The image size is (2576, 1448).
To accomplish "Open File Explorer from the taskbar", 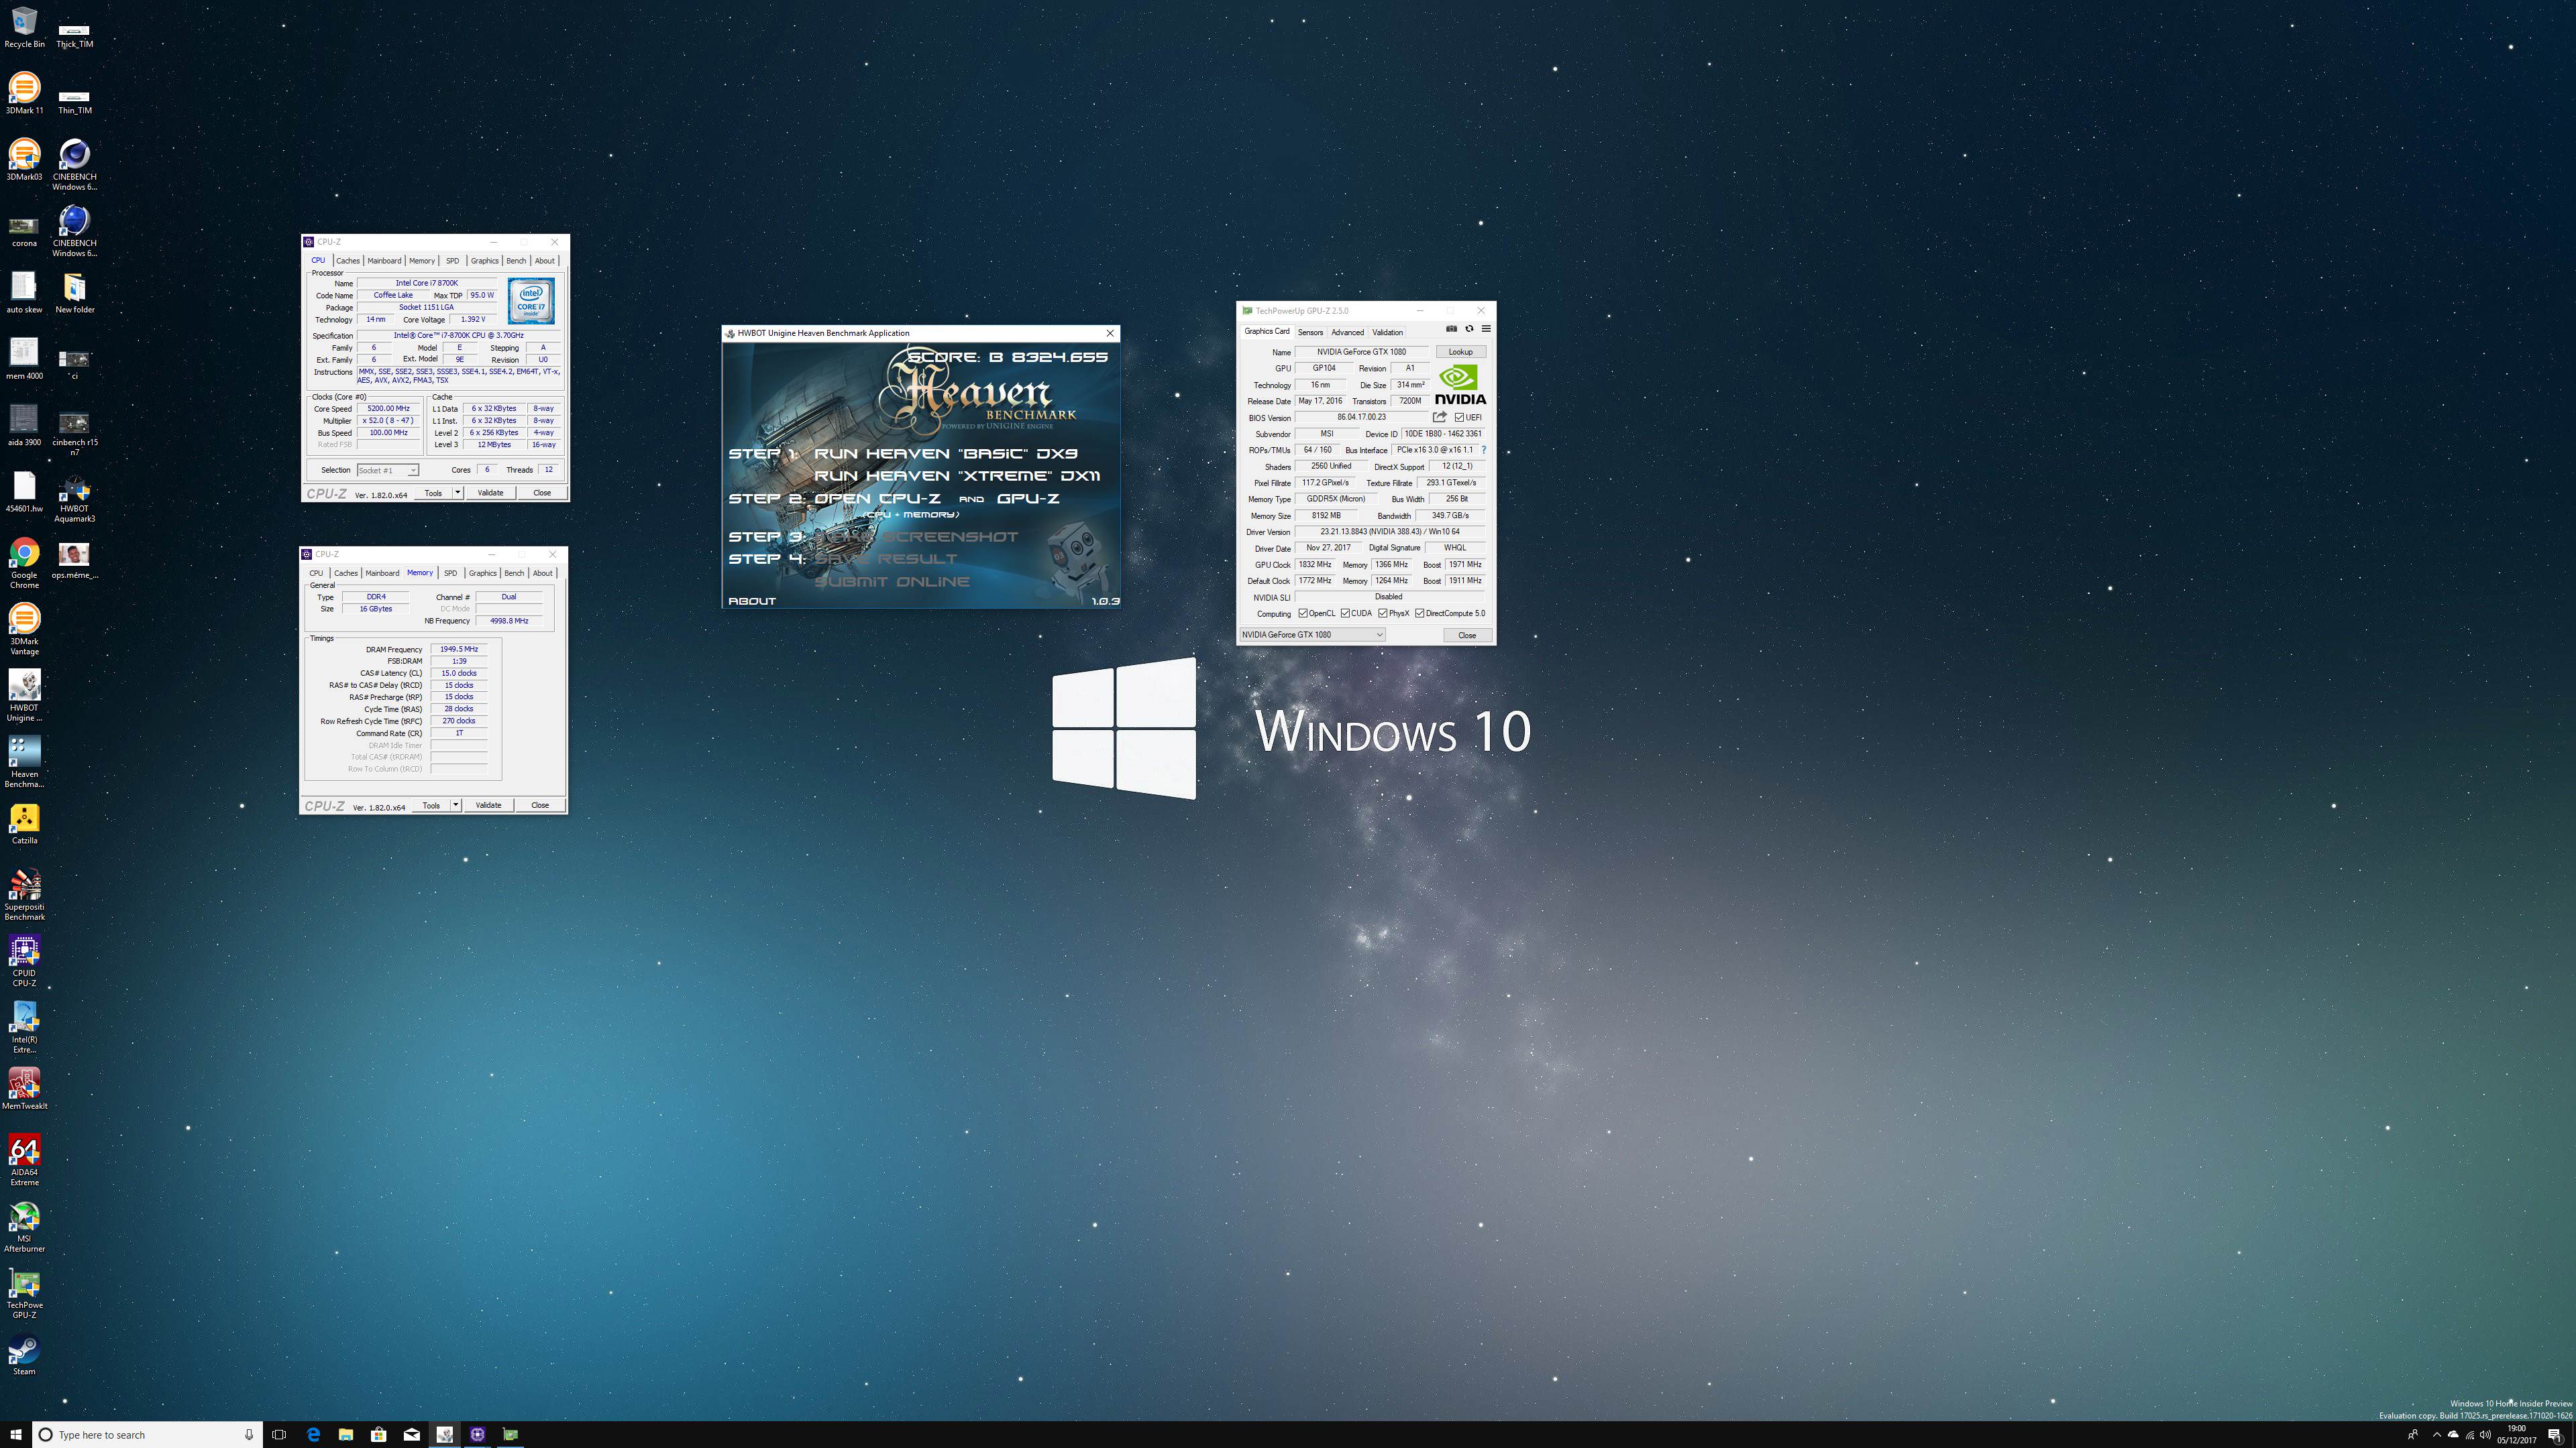I will 346,1434.
